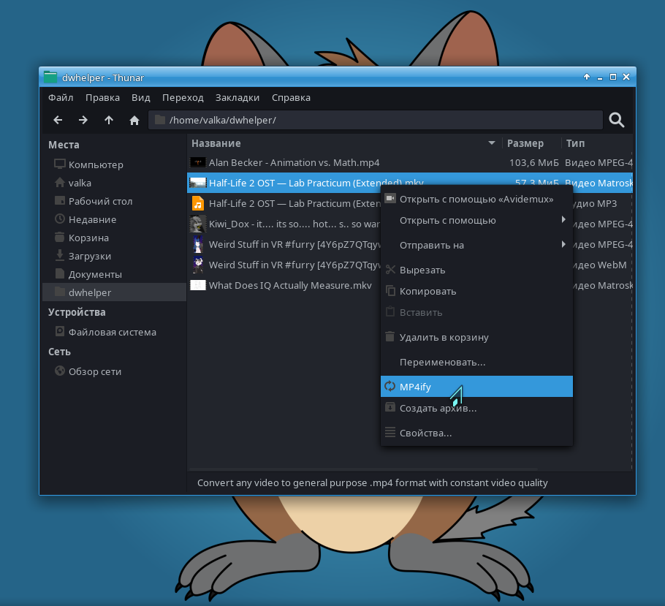Select What Does IQ Actually Measure.mkv
665x606 pixels.
(x=290, y=285)
